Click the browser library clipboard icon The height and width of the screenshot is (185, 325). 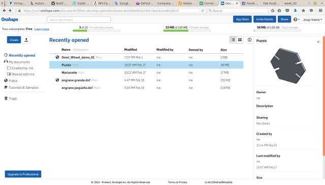279,11
